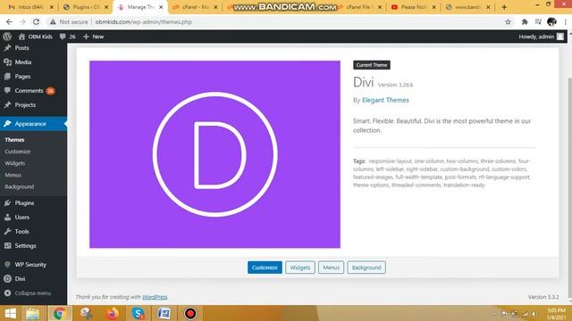The width and height of the screenshot is (572, 321).
Task: Open Customize submenu item in sidebar
Action: tap(18, 152)
